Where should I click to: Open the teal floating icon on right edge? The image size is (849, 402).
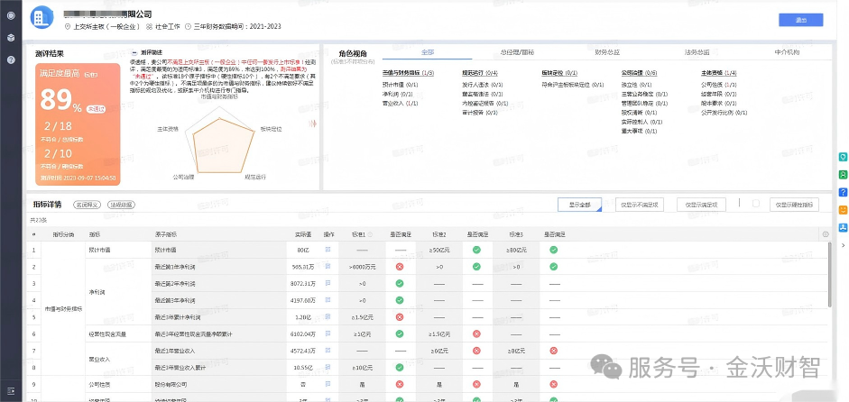pyautogui.click(x=843, y=157)
